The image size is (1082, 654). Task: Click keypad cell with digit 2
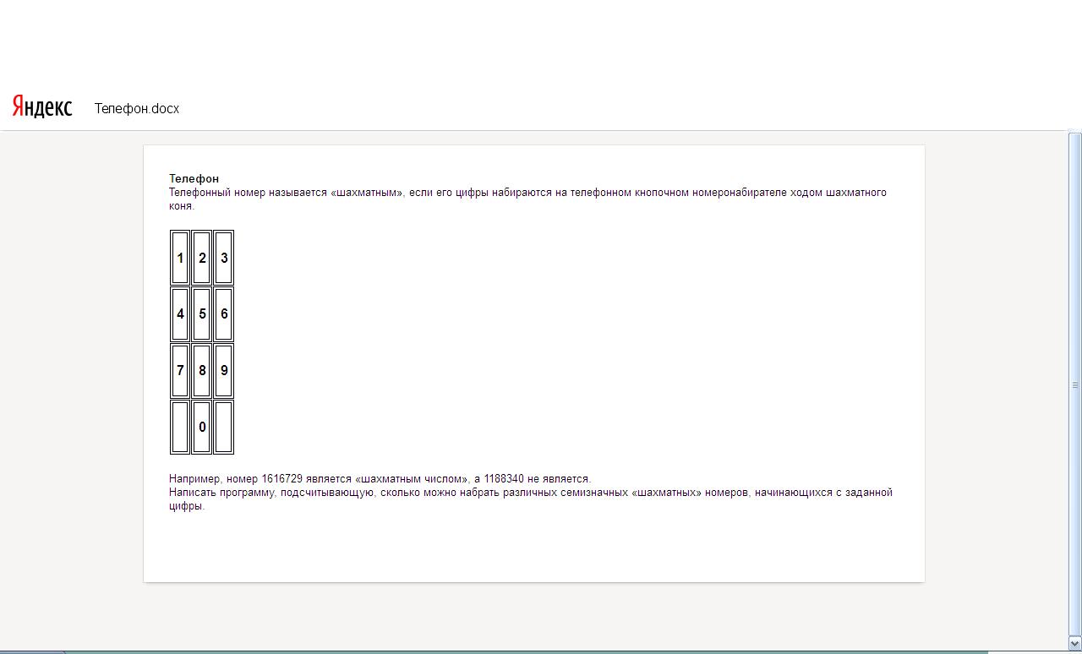(x=202, y=258)
